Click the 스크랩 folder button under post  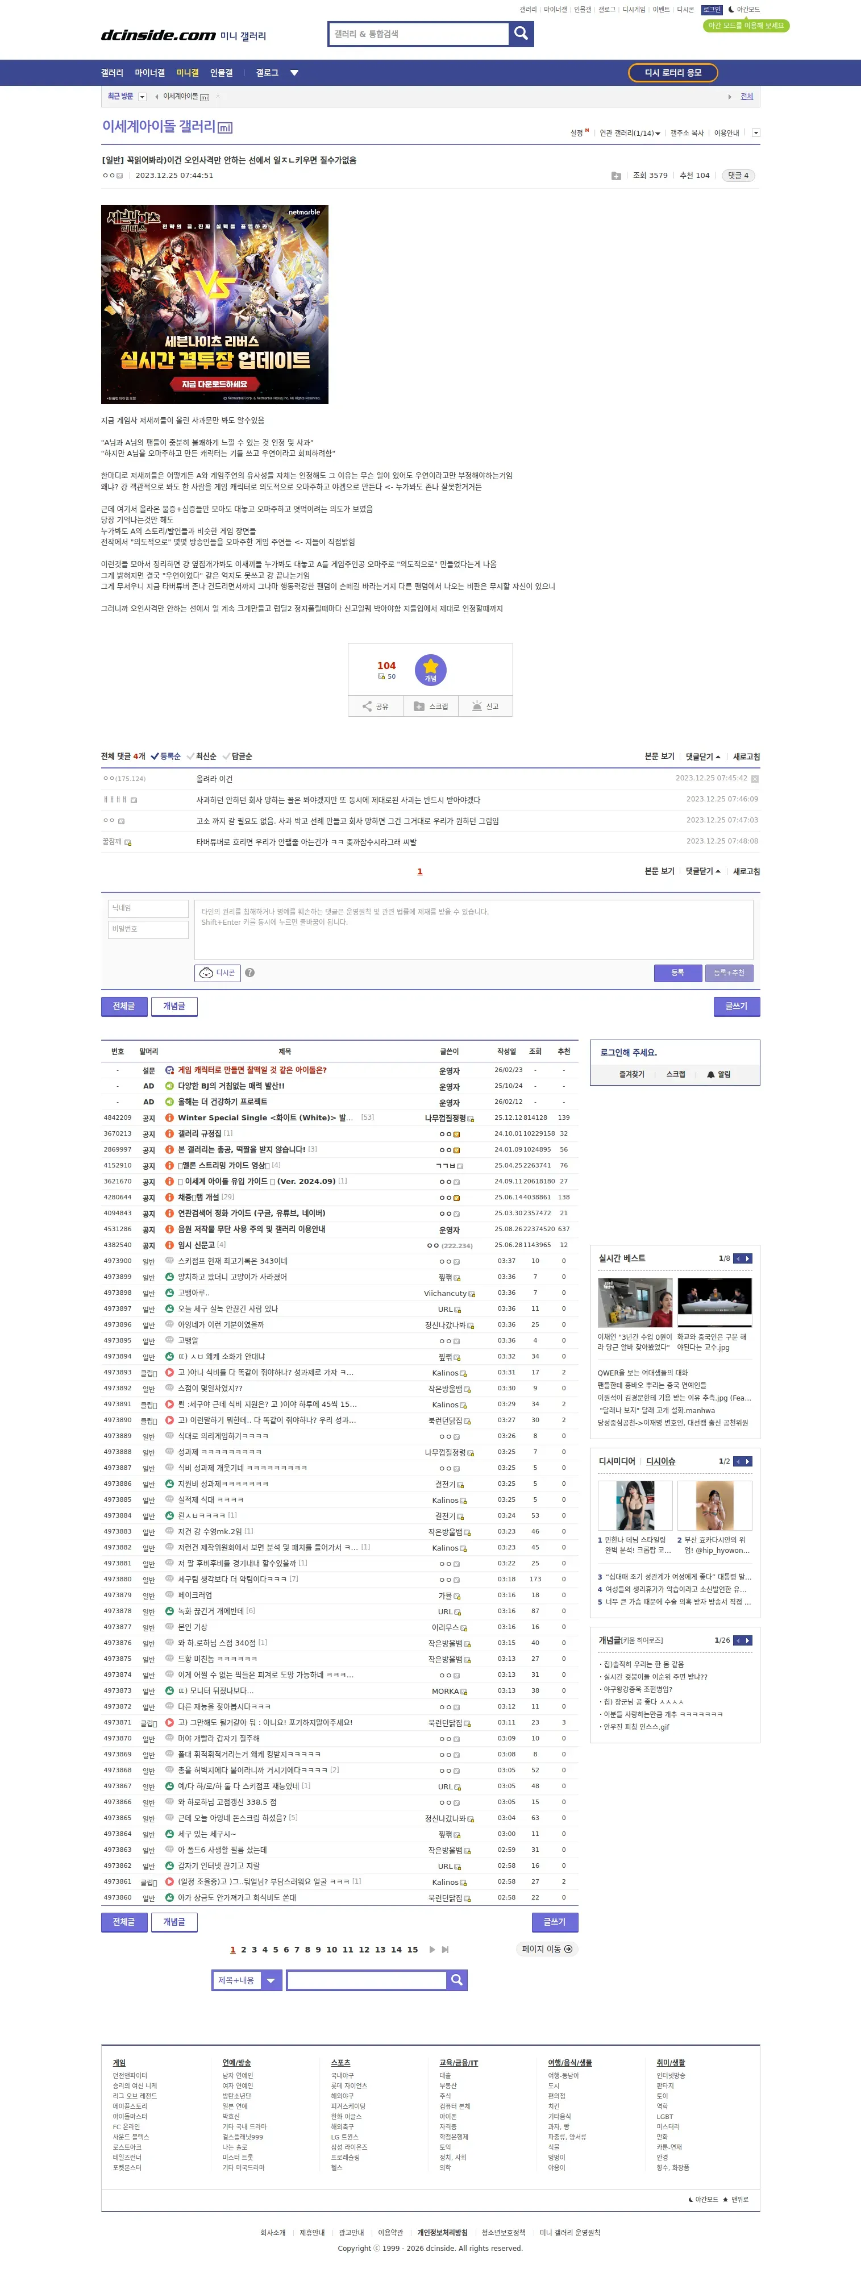pyautogui.click(x=431, y=706)
